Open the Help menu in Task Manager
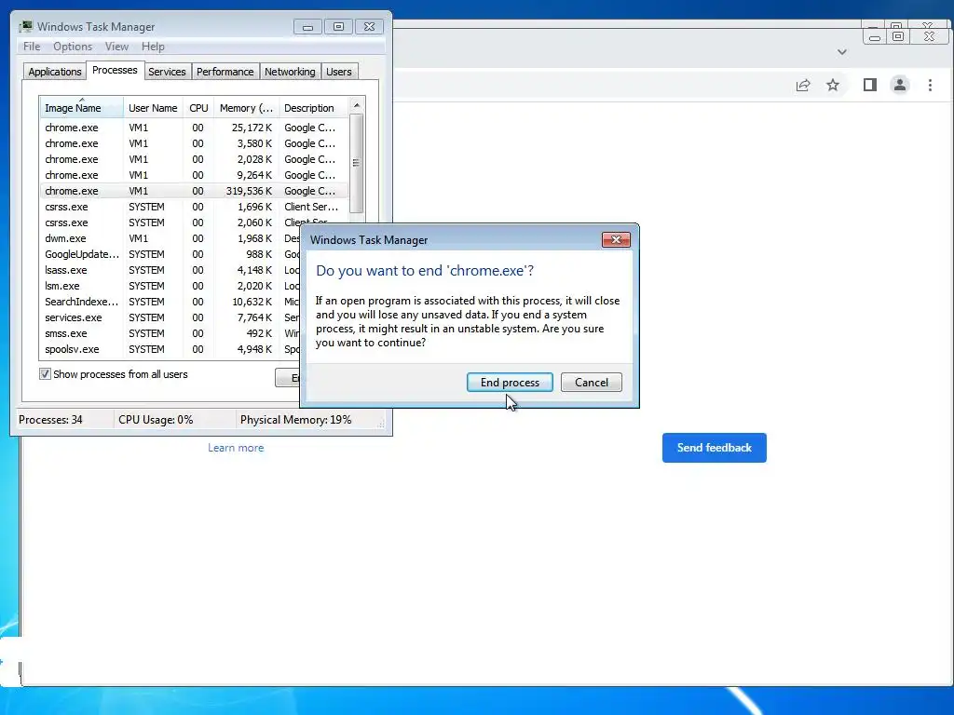954x715 pixels. click(153, 47)
